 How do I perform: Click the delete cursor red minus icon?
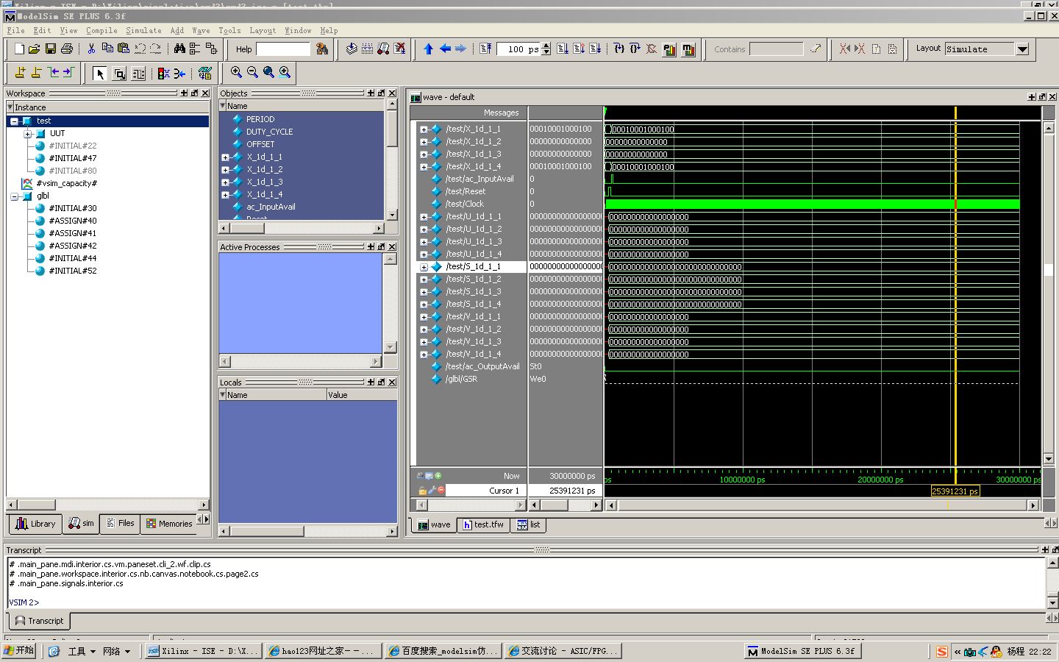click(441, 490)
